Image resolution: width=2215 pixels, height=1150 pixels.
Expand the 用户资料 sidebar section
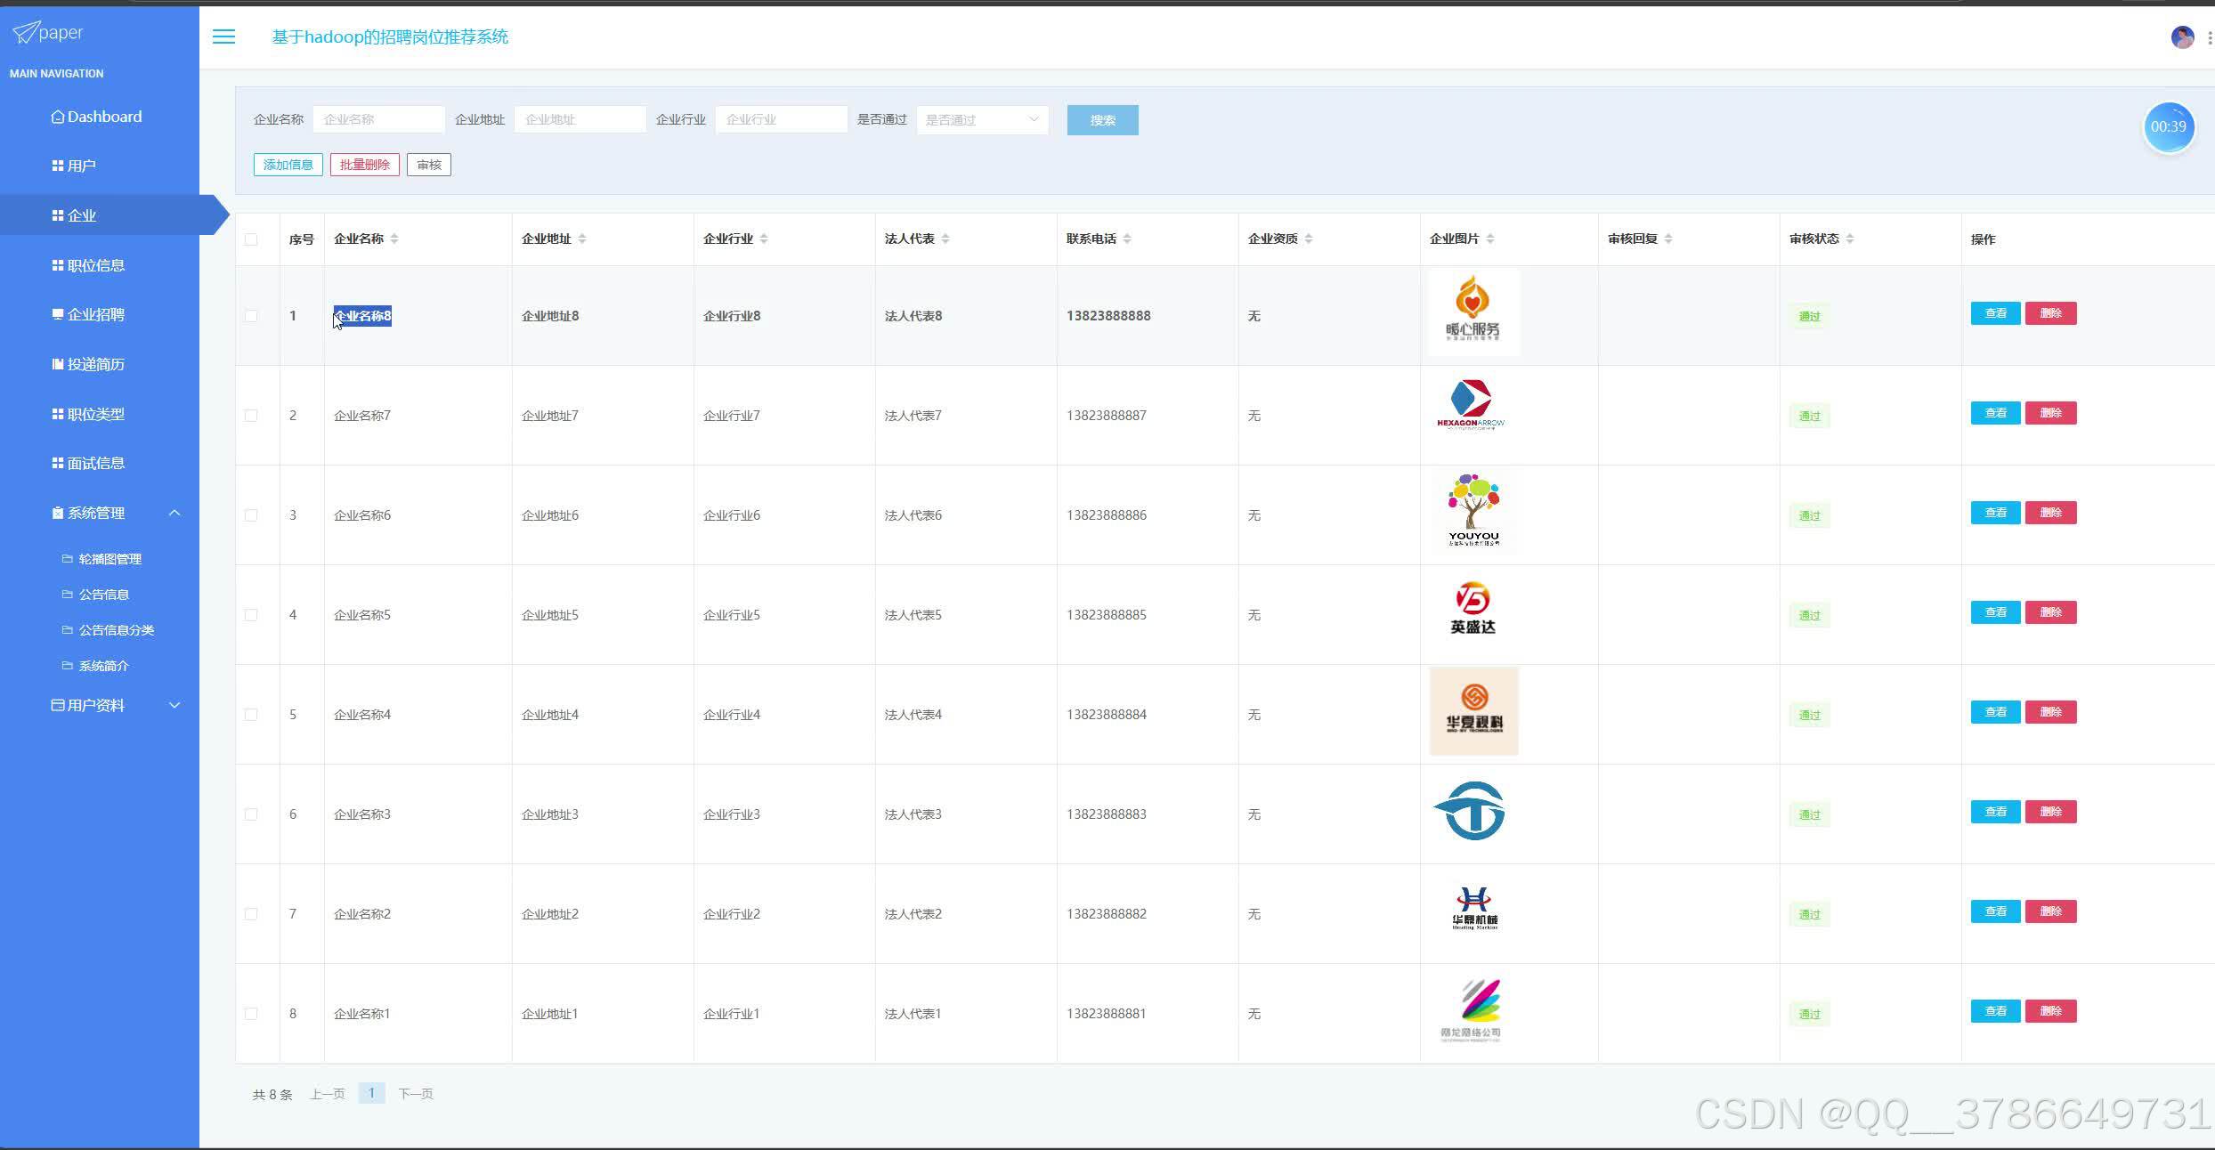[x=174, y=705]
